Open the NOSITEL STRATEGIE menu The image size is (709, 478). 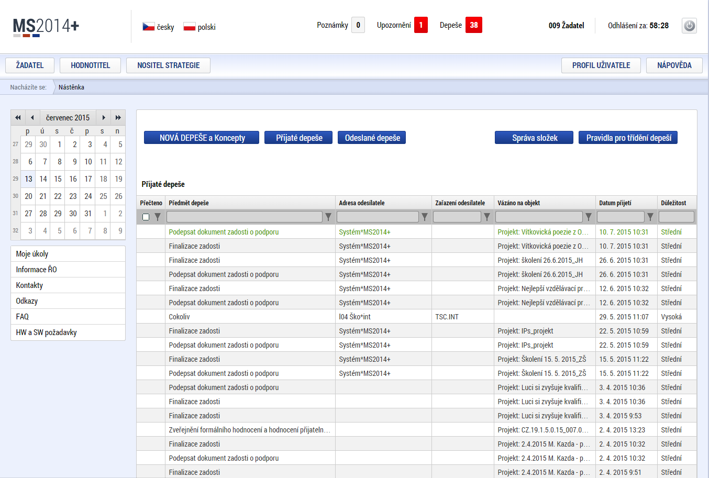(169, 65)
